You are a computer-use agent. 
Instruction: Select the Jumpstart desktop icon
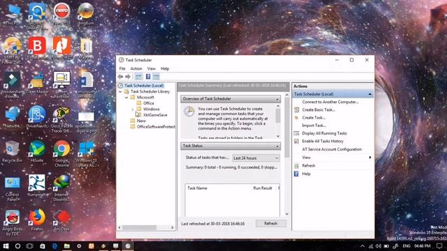click(x=37, y=185)
